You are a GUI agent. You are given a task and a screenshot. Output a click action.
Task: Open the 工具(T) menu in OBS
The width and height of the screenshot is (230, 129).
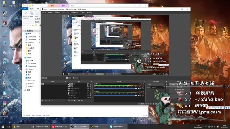83,13
